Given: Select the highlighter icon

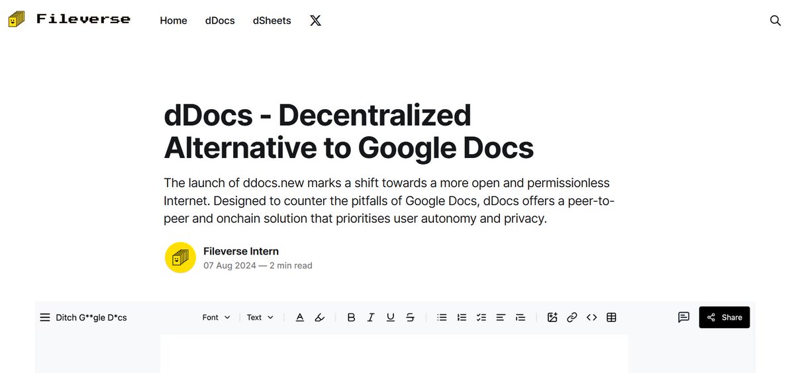Looking at the screenshot, I should click(x=320, y=317).
